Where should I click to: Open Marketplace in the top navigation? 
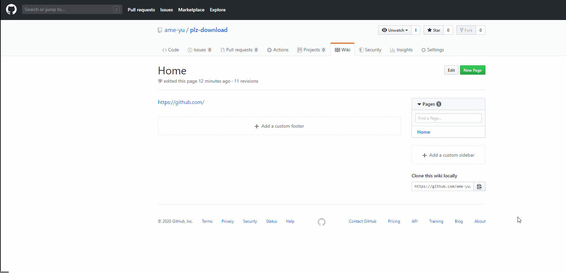(191, 10)
